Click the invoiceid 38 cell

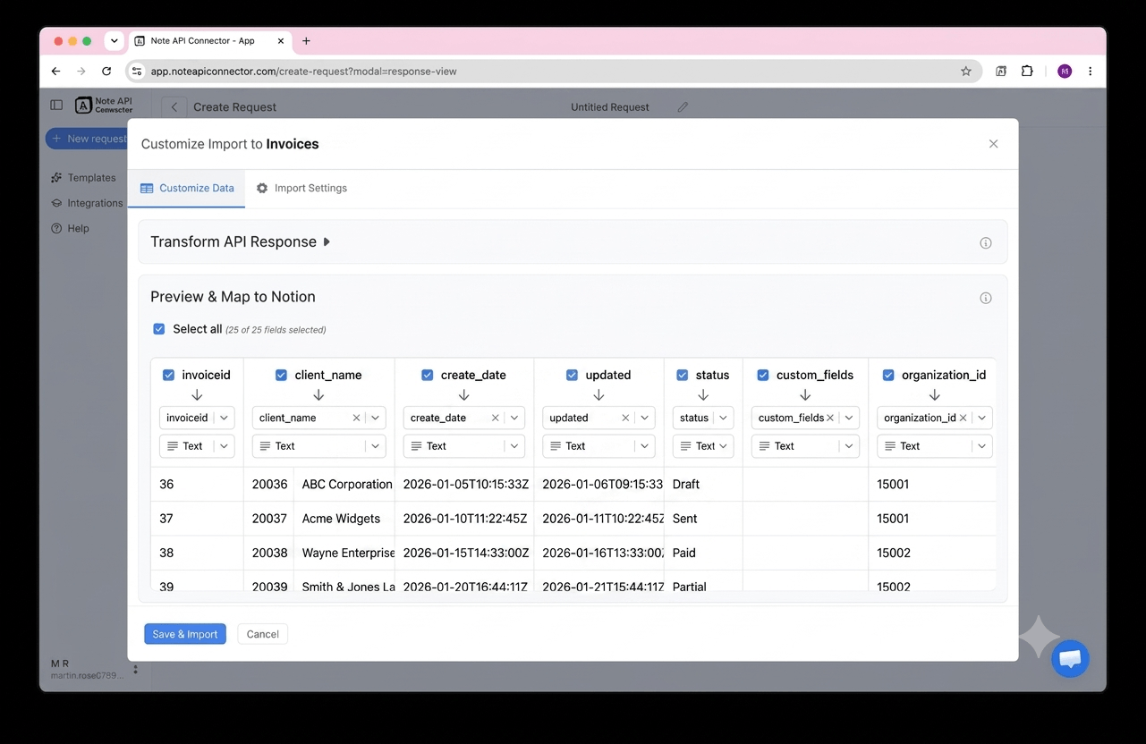(197, 553)
